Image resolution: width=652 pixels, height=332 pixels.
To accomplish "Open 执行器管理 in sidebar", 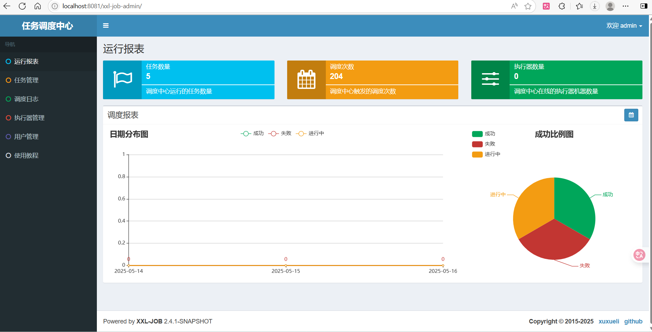I will click(x=48, y=118).
